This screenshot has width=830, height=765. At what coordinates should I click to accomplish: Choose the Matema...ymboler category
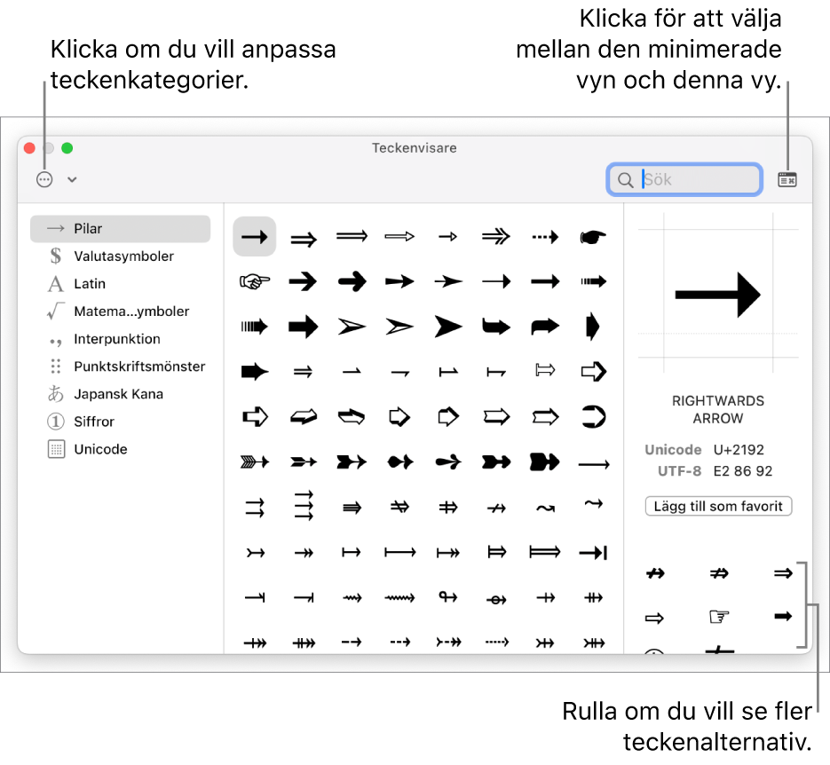point(120,312)
